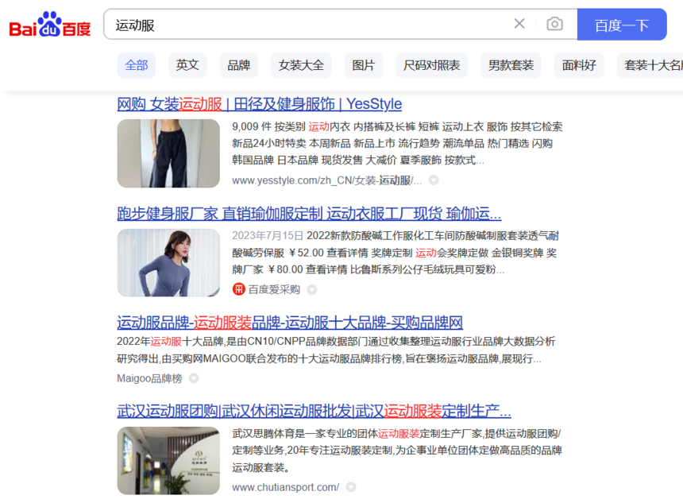Select the 女装大全 filter tab
This screenshot has height=503, width=683.
pos(302,65)
